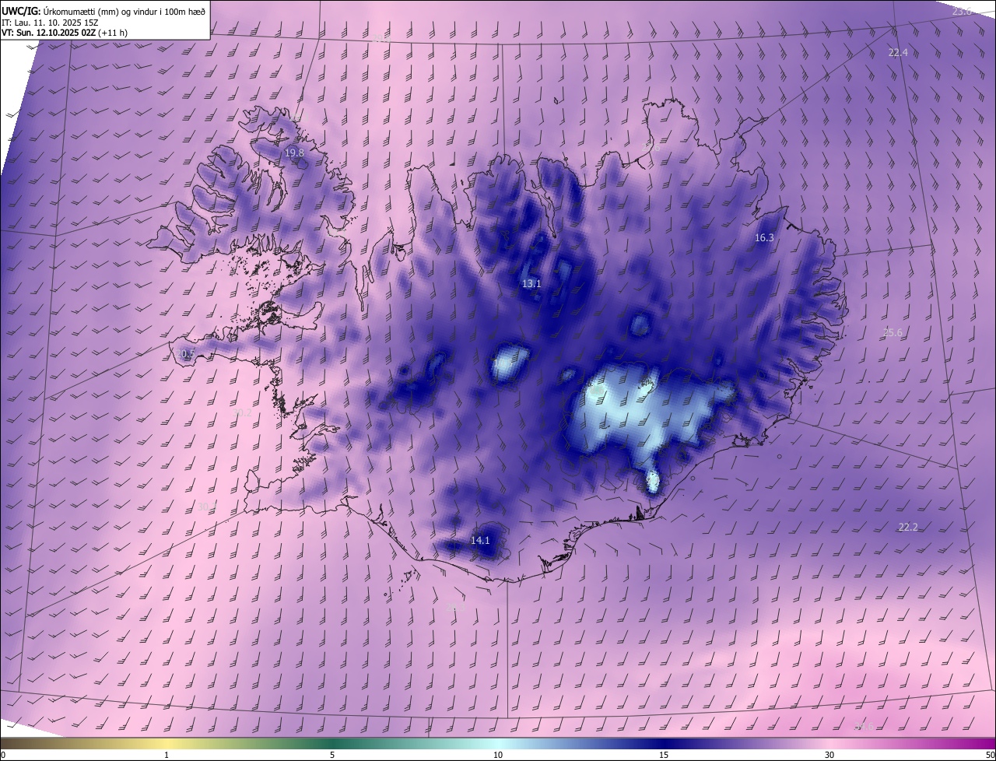Viewport: 996px width, 761px height.
Task: Click the 'VT: Sun. 12.10.2025 02Z' line
Action: point(65,33)
